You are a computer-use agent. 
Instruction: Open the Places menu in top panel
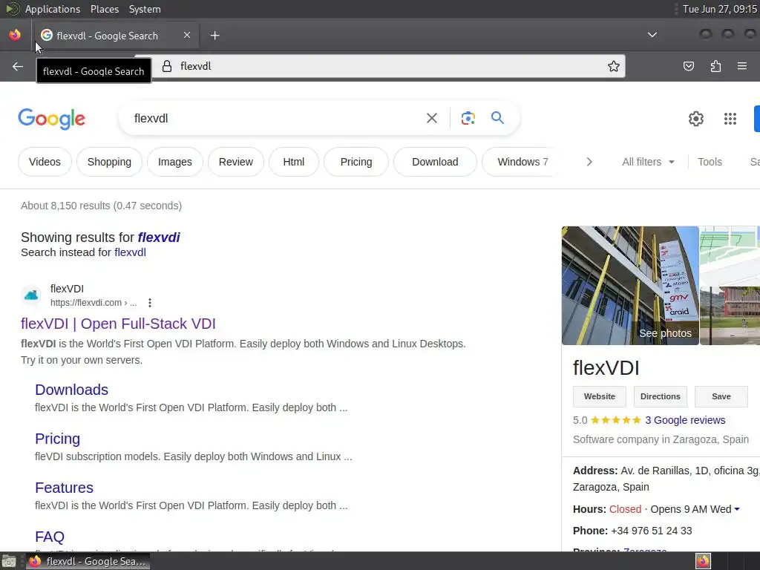tap(104, 9)
